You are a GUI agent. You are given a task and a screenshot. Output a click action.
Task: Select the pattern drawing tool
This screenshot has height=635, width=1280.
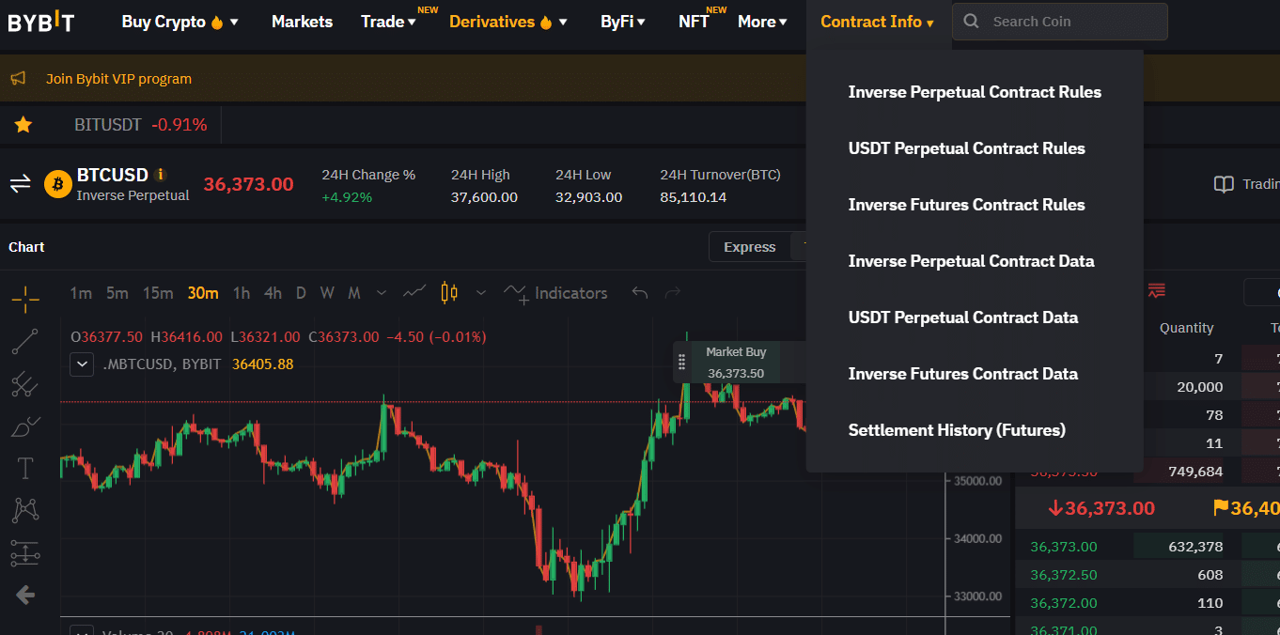point(25,510)
